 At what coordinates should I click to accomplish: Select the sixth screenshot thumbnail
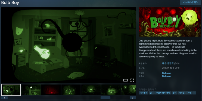pyautogui.click(x=111, y=90)
